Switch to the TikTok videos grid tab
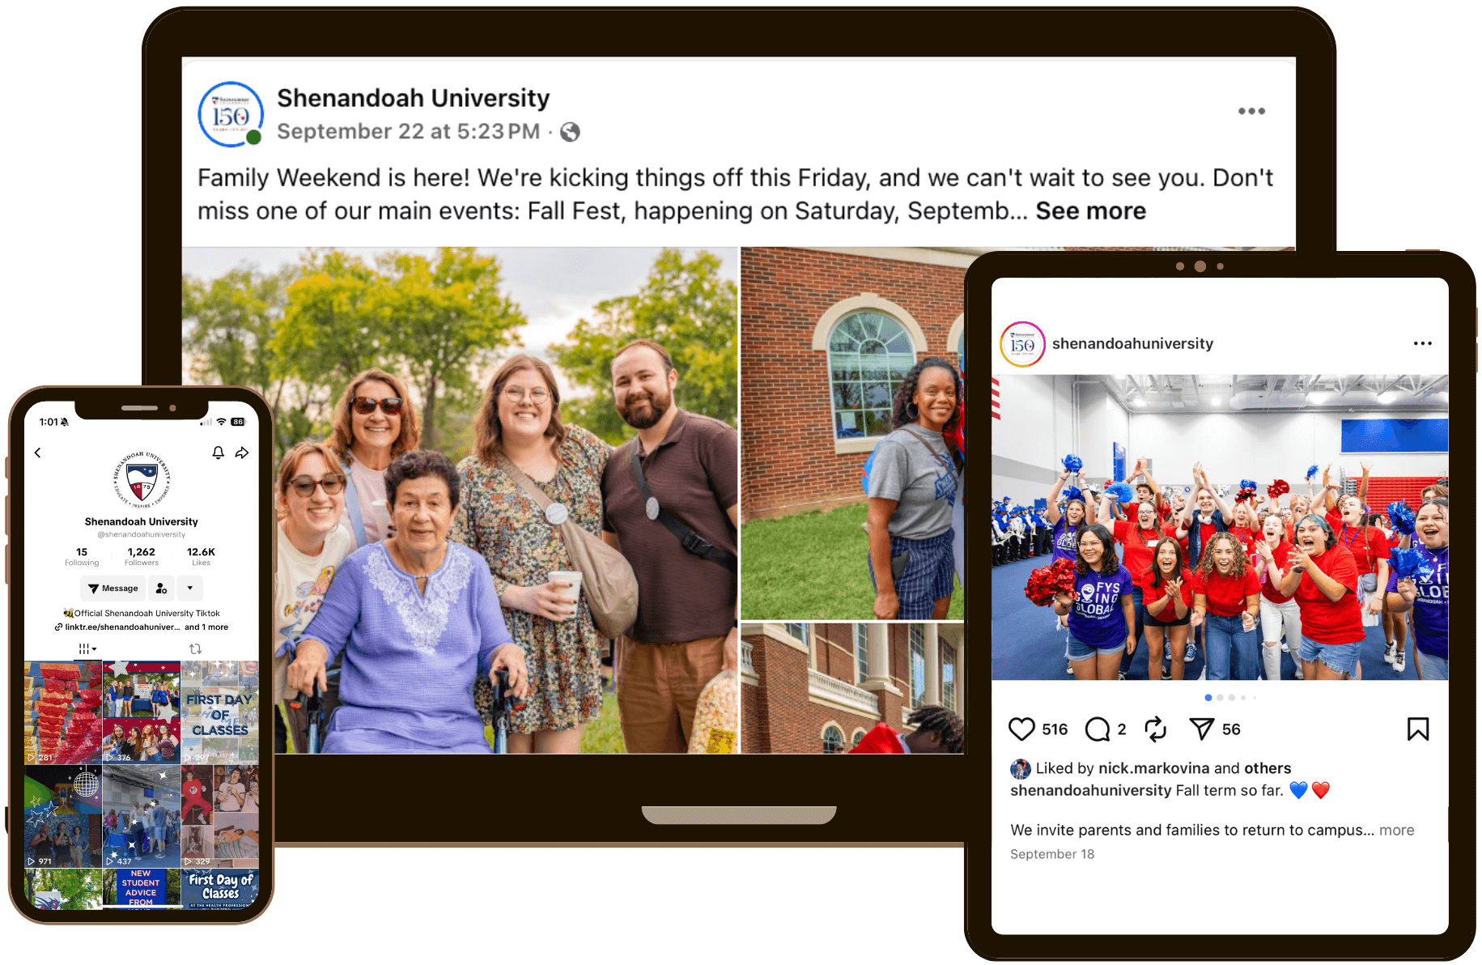 pos(87,649)
